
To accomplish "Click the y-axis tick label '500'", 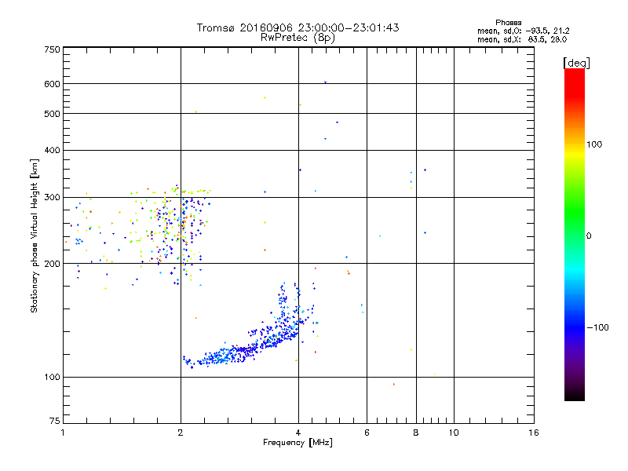I will tap(52, 114).
